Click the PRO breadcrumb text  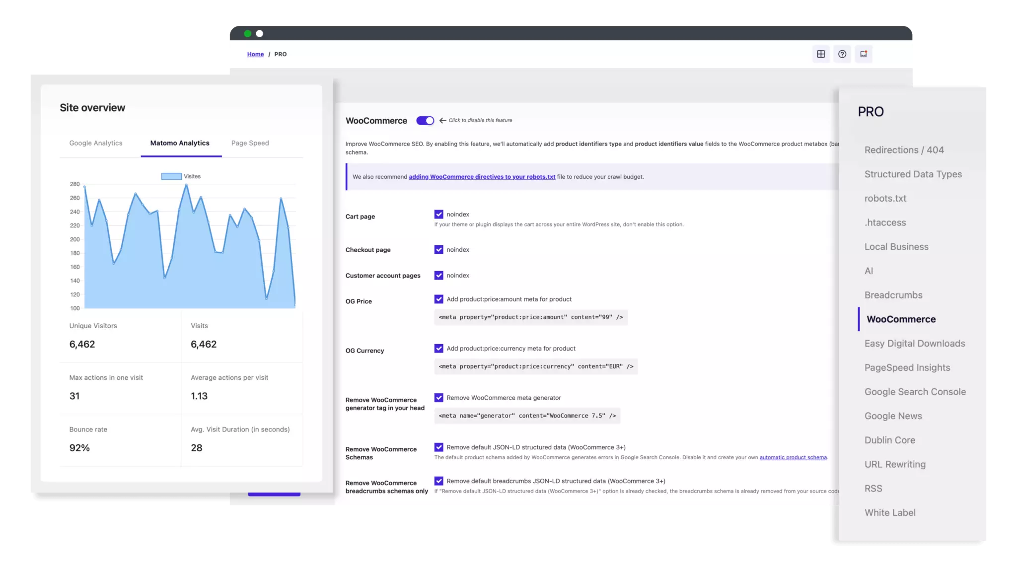coord(281,54)
